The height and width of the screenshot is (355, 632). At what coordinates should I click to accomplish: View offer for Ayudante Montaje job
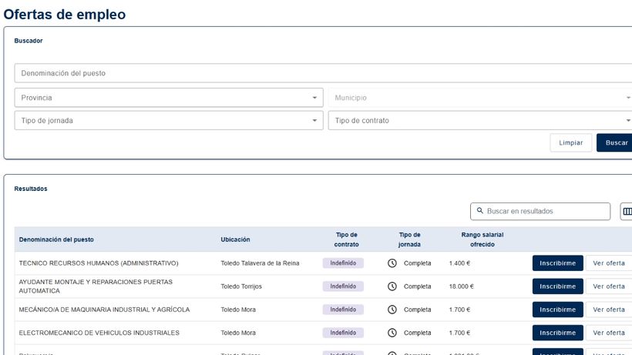(x=608, y=286)
